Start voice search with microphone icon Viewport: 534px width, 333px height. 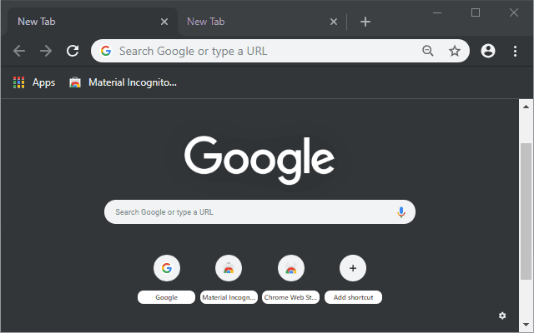pyautogui.click(x=401, y=212)
